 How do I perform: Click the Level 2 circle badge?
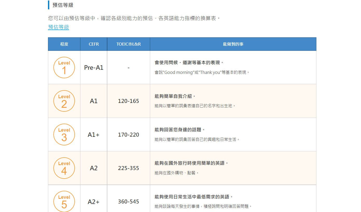point(64,101)
